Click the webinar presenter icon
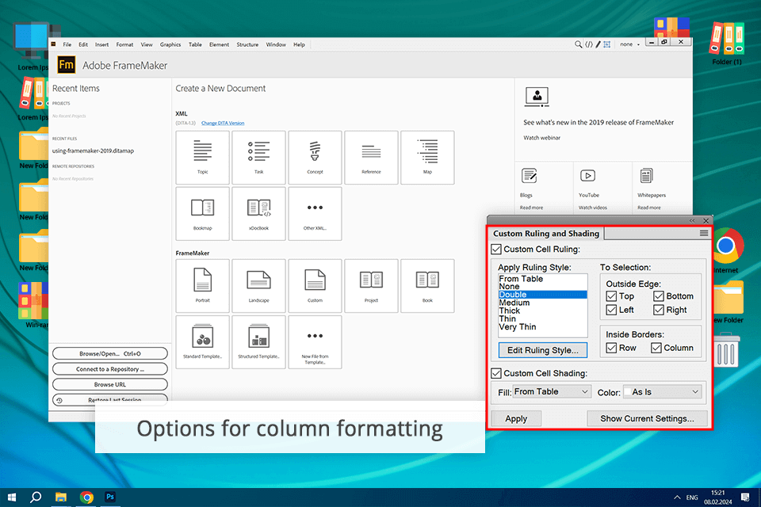Image resolution: width=761 pixels, height=507 pixels. pyautogui.click(x=537, y=97)
